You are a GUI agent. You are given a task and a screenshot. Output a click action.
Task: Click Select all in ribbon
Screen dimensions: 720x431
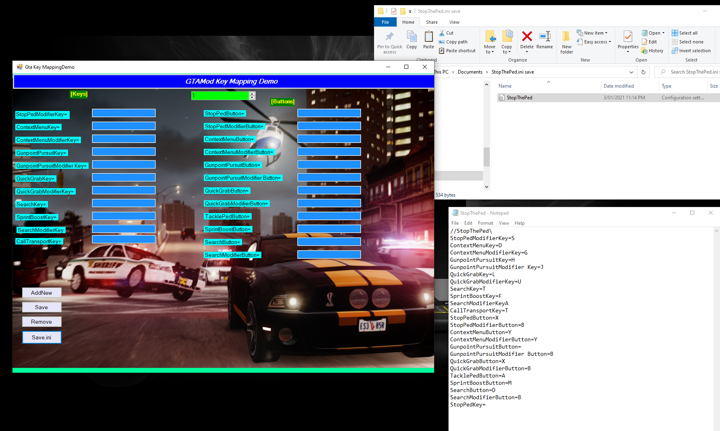pyautogui.click(x=685, y=33)
